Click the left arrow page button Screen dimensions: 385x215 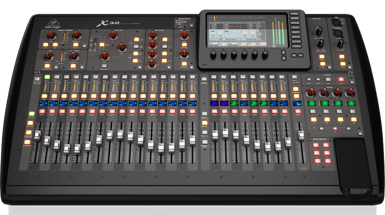point(294,55)
